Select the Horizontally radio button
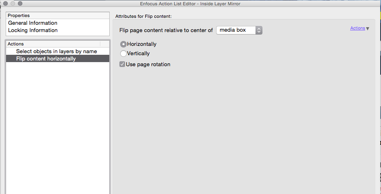381x194 pixels. point(123,44)
